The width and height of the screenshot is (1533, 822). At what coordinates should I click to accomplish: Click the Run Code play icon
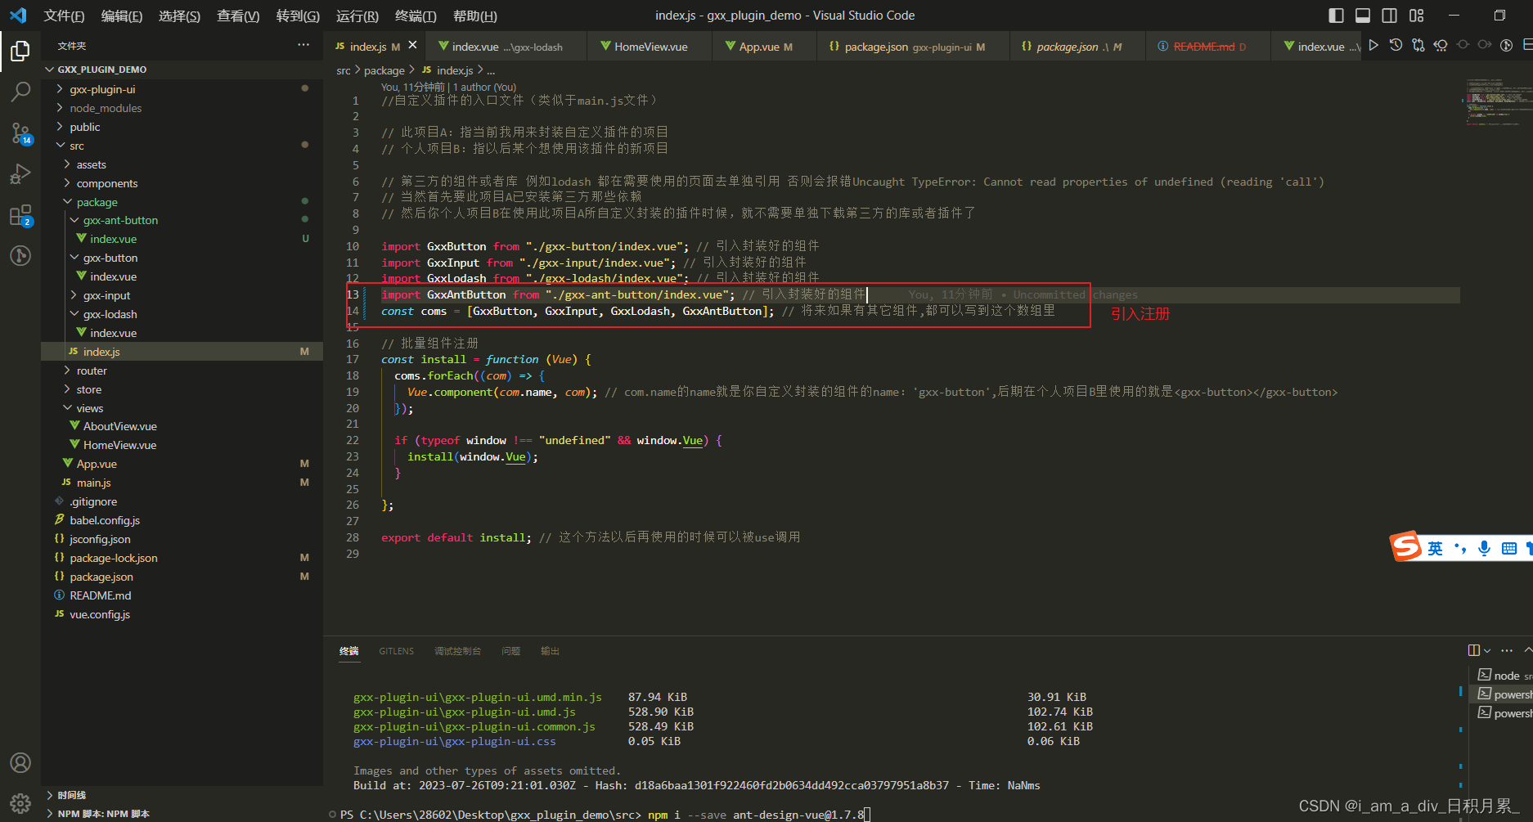click(x=1373, y=46)
